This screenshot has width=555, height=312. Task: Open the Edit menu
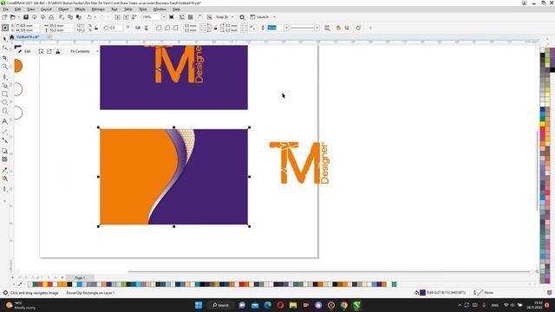[17, 10]
